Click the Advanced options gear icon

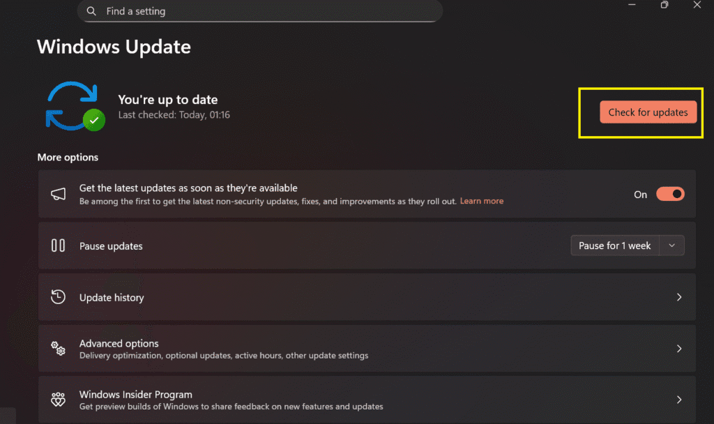(59, 349)
